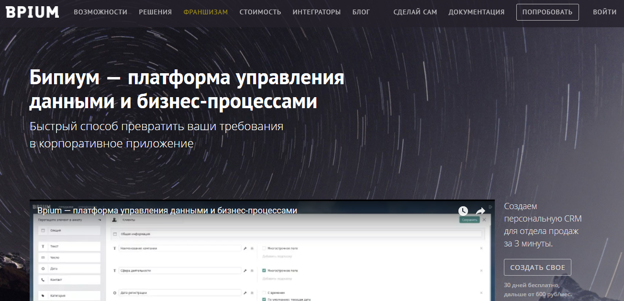Open the ФРАНШИЗАМ page

(206, 12)
